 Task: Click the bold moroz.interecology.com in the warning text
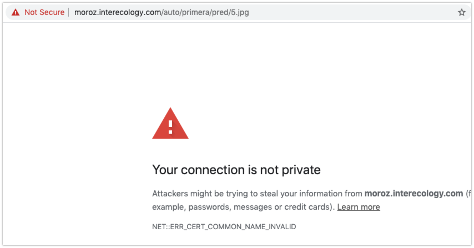pos(414,193)
